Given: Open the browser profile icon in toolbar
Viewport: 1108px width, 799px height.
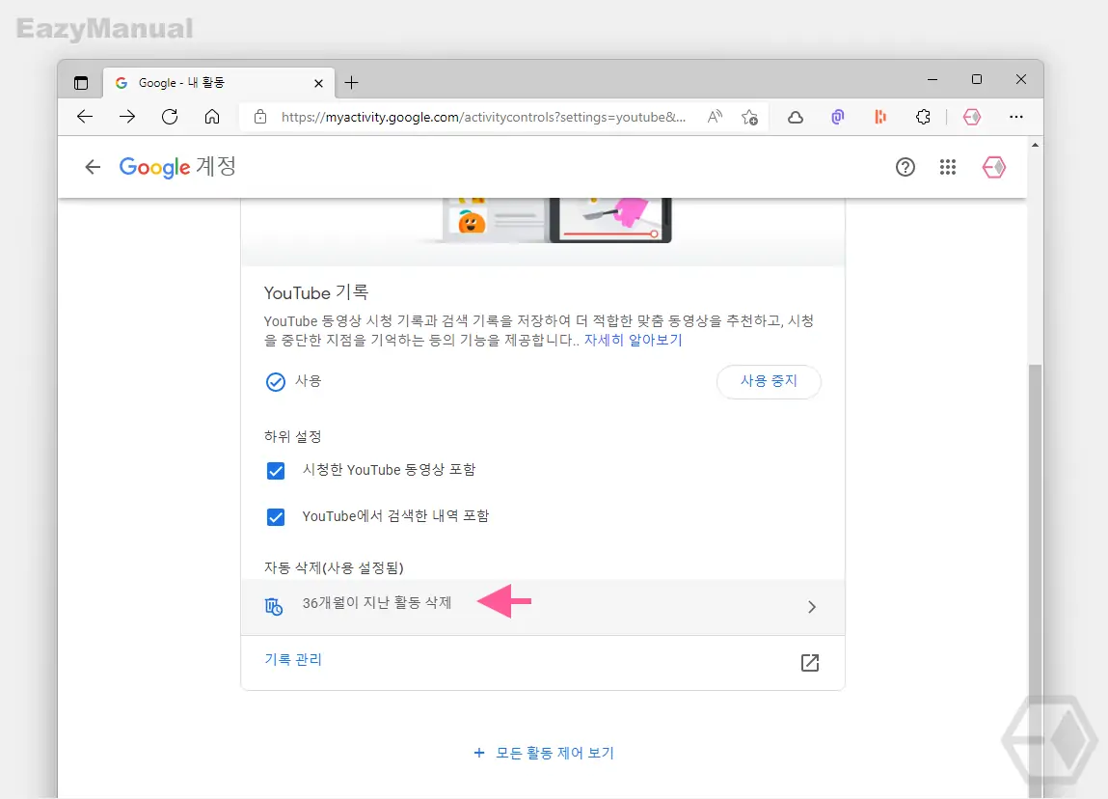Looking at the screenshot, I should 972,117.
